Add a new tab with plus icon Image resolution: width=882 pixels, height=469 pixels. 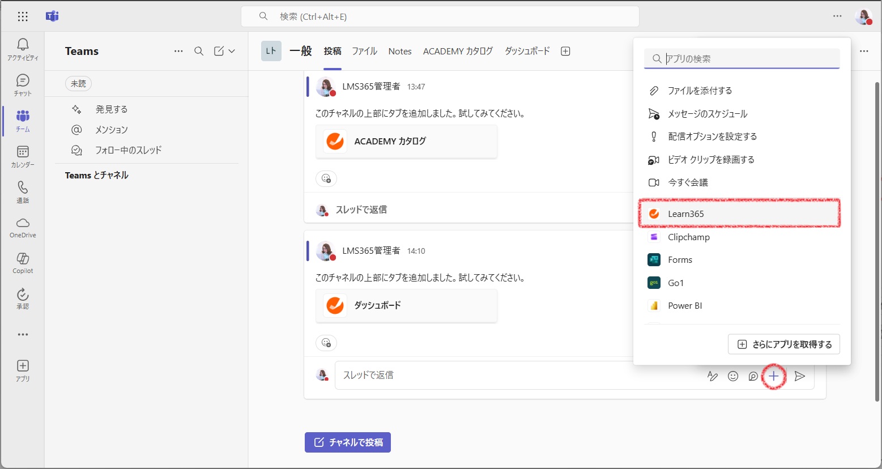(x=565, y=51)
